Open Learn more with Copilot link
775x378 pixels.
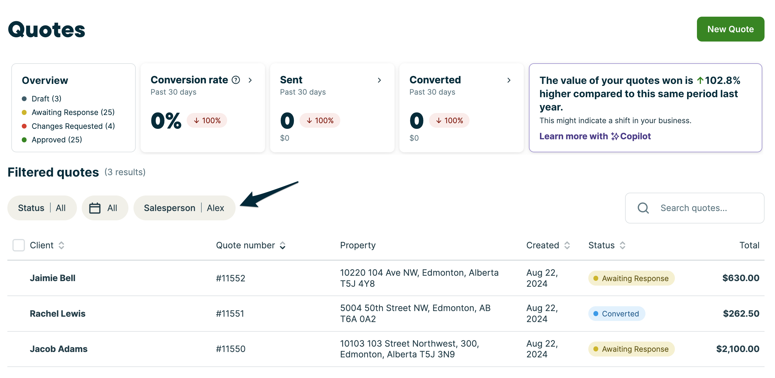tap(595, 136)
